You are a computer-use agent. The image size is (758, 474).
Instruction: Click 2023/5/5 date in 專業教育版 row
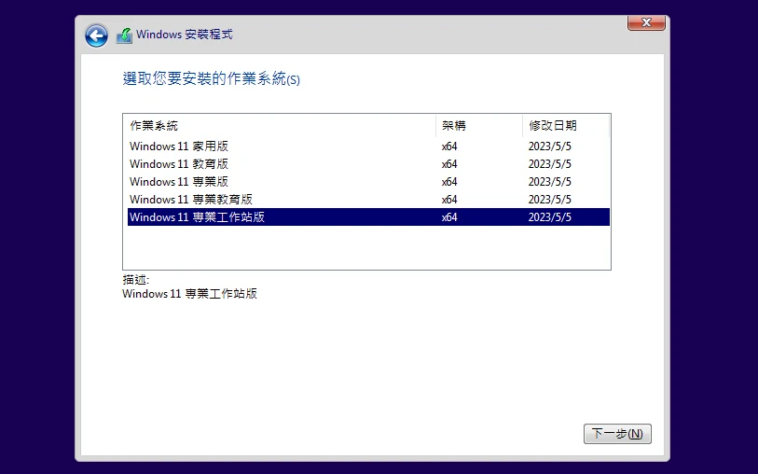(550, 200)
